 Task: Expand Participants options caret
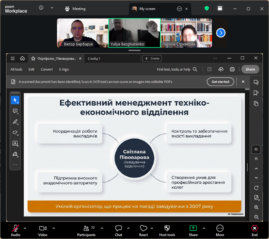[102, 228]
